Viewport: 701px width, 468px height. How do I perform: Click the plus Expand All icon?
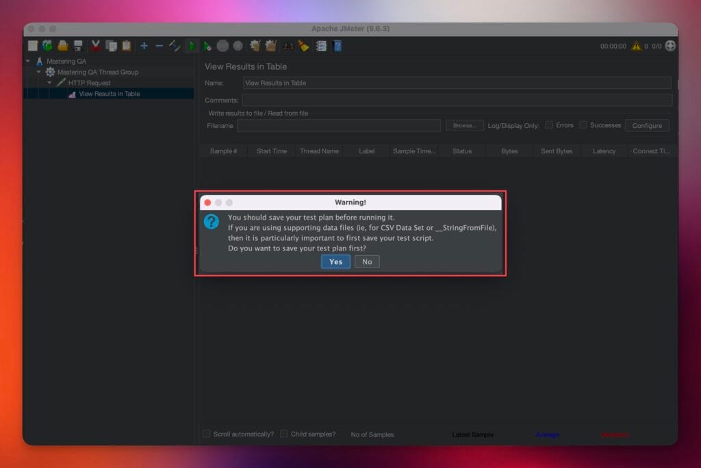point(144,46)
